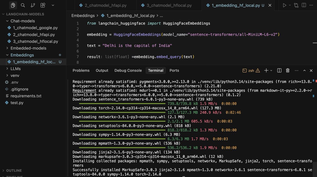Open editor more actions ellipsis
The height and width of the screenshot is (177, 317).
[x=312, y=5]
